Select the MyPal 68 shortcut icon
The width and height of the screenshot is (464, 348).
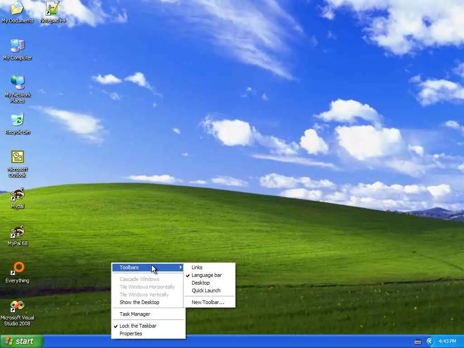18,236
